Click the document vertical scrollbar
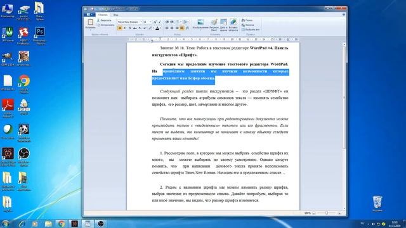 coord(344,126)
